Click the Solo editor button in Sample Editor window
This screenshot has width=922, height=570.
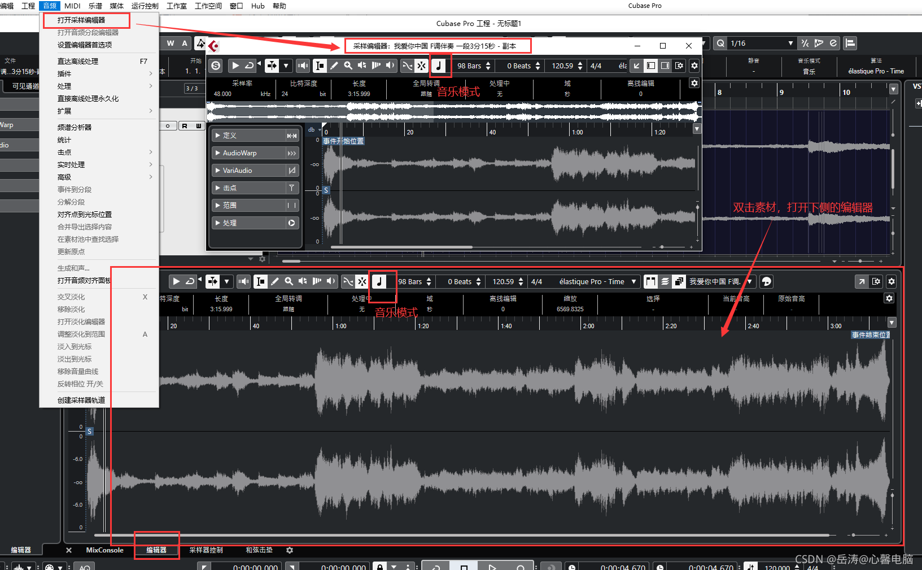(216, 66)
